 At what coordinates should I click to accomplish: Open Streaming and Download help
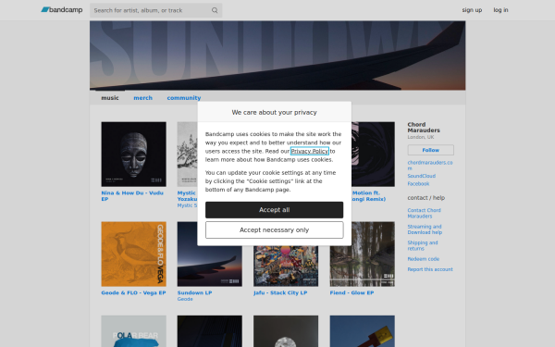pos(425,229)
